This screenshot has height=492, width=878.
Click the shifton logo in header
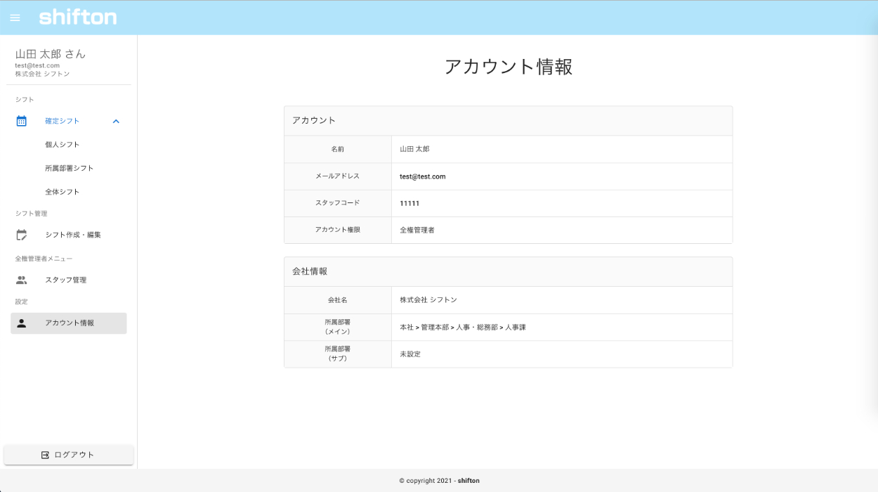click(x=78, y=18)
